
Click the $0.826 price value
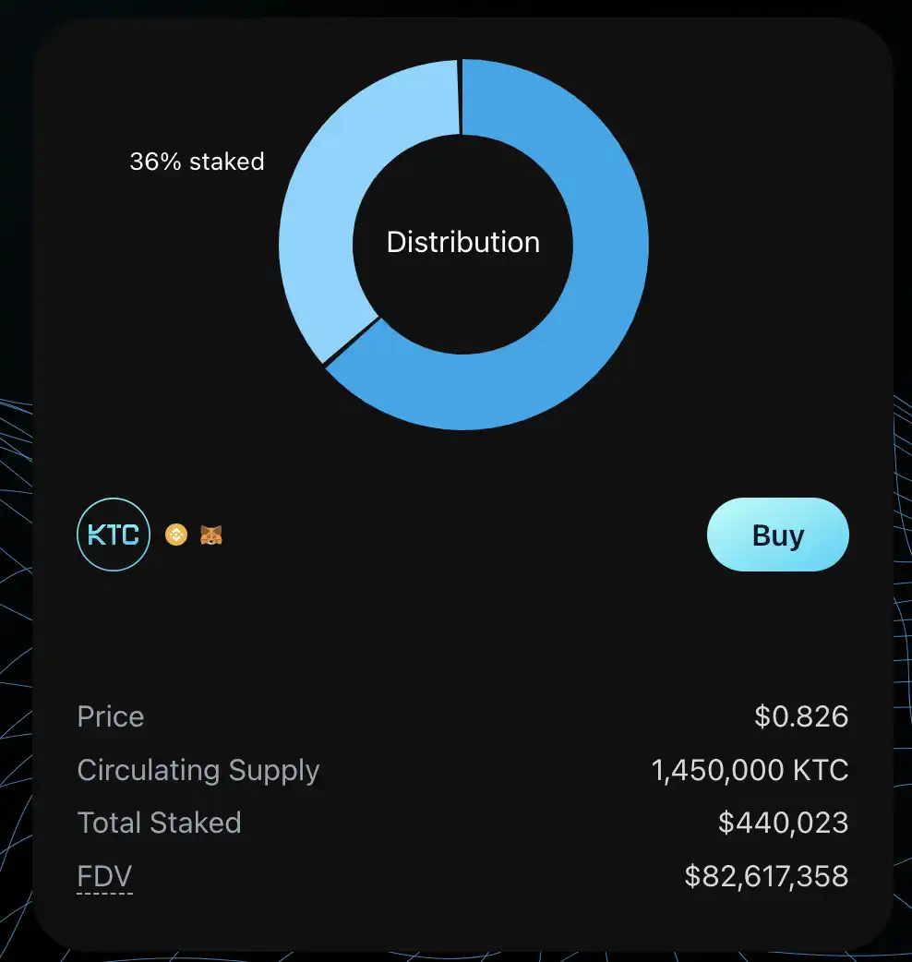tap(801, 716)
